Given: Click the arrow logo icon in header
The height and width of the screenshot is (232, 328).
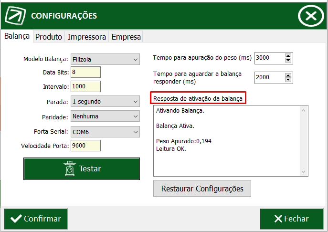Looking at the screenshot, I should pyautogui.click(x=15, y=15).
